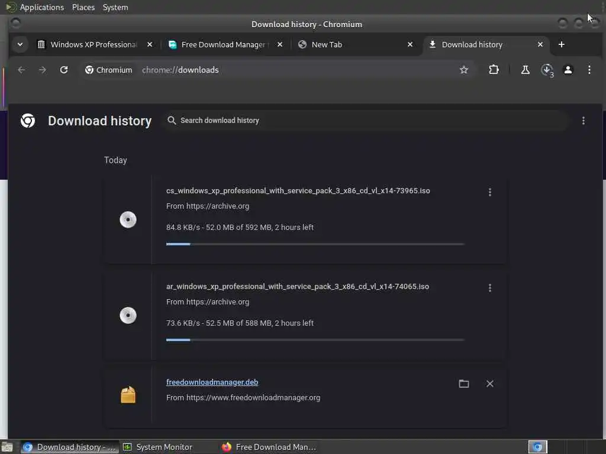This screenshot has height=454, width=606.
Task: Close the Free Download Manager tab
Action: click(280, 44)
